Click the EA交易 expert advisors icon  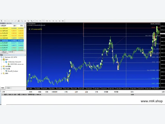coord(4,69)
